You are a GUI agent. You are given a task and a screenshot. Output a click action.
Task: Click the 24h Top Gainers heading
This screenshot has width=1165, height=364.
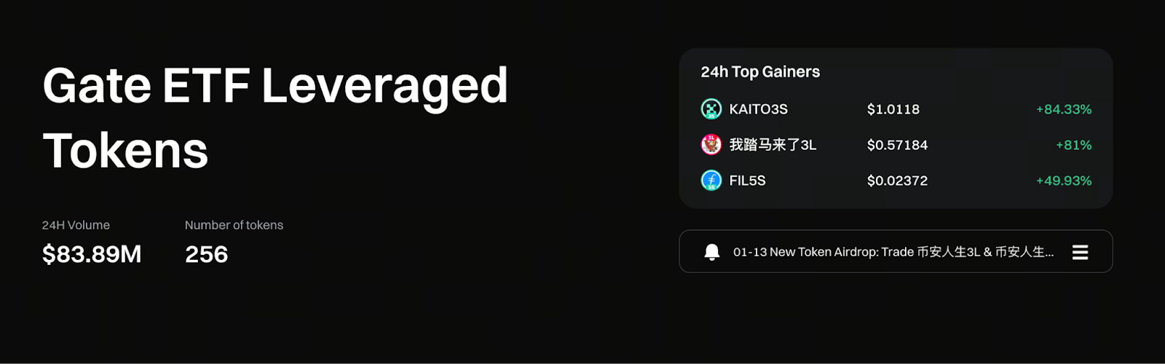(x=760, y=72)
